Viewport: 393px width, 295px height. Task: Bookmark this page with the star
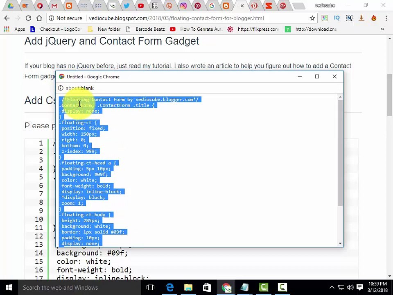312,18
